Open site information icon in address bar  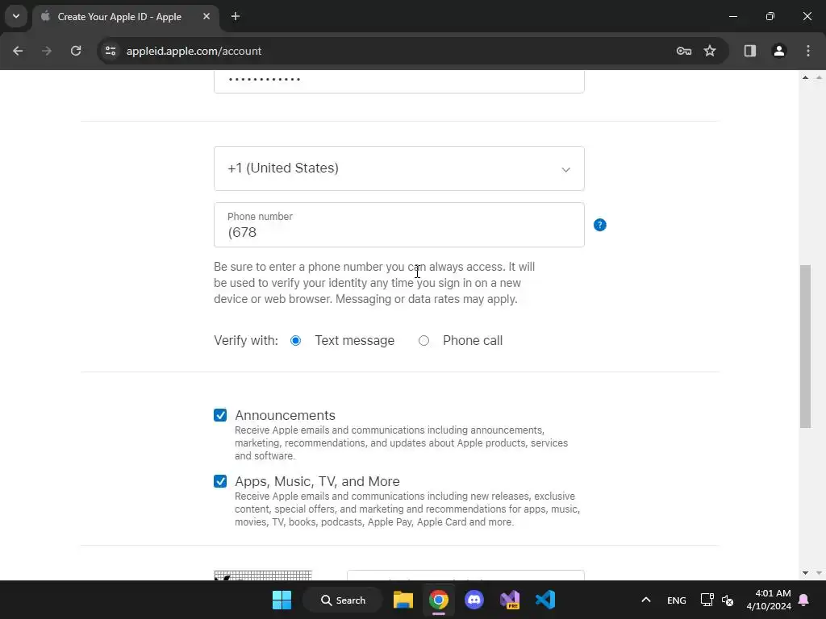(111, 51)
